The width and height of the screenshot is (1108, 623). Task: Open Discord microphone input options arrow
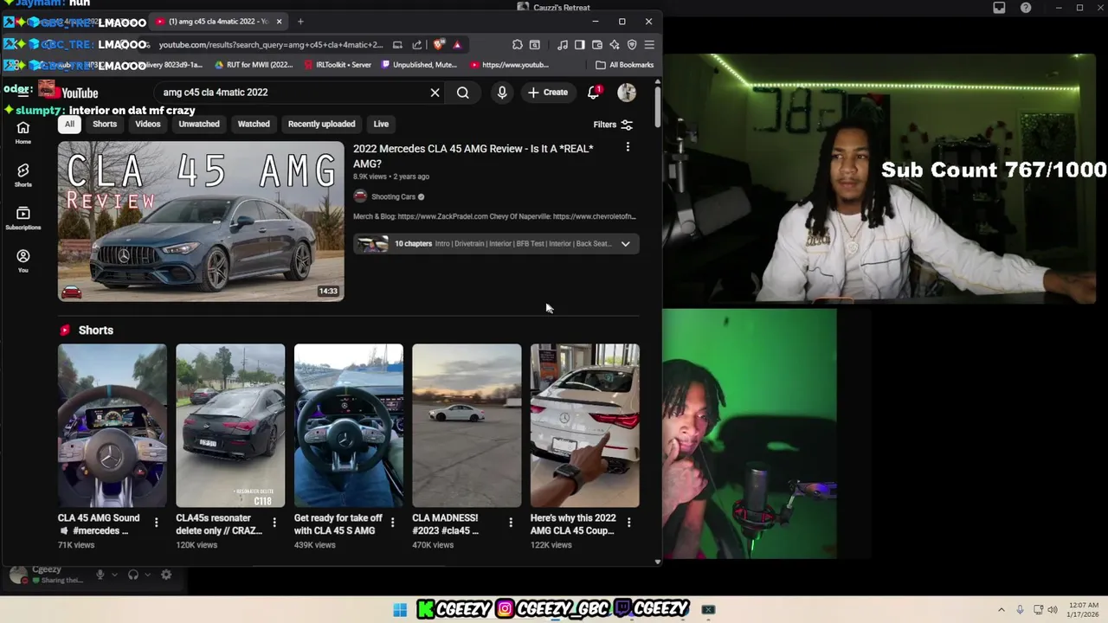click(x=114, y=575)
